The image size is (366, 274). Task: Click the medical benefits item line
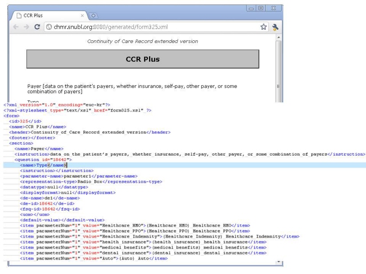(143, 247)
